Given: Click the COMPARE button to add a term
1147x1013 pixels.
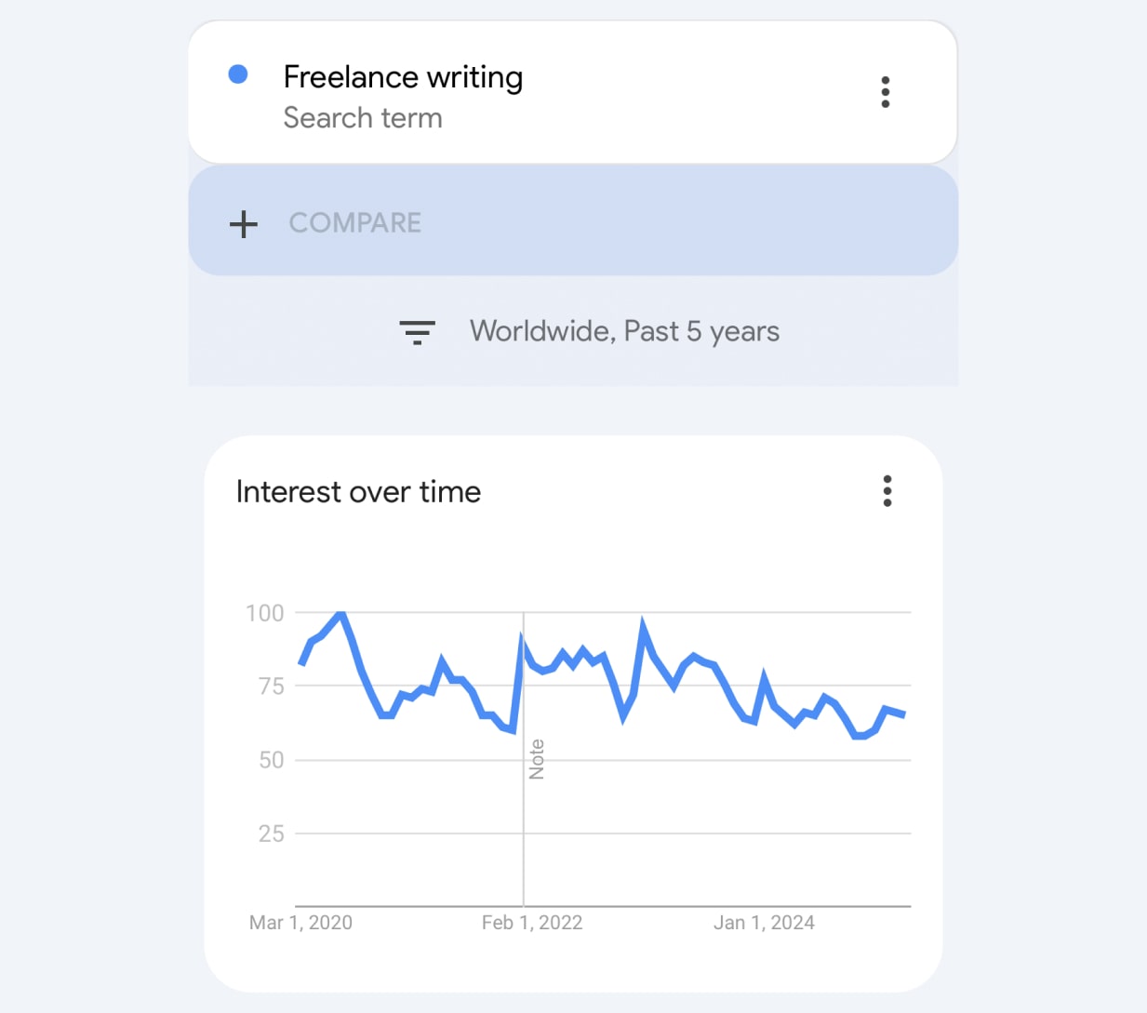Looking at the screenshot, I should (x=355, y=223).
